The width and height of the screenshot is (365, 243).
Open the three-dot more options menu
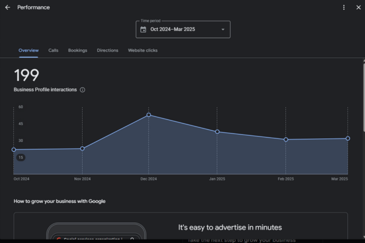pyautogui.click(x=344, y=7)
